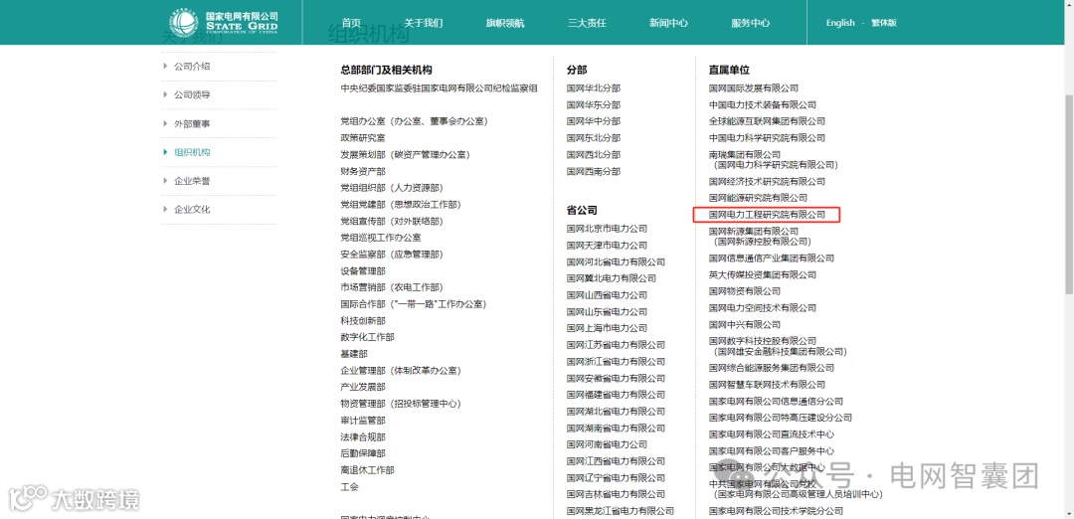Open 国网河北省电力有限公司 link
Image resolution: width=1074 pixels, height=519 pixels.
[x=616, y=261]
